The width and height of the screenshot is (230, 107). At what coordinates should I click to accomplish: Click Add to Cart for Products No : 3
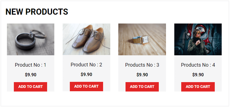point(142,87)
